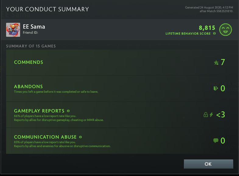239x176 pixels.
Task: Click the info icon next to Communication Abuse
Action: click(x=80, y=137)
